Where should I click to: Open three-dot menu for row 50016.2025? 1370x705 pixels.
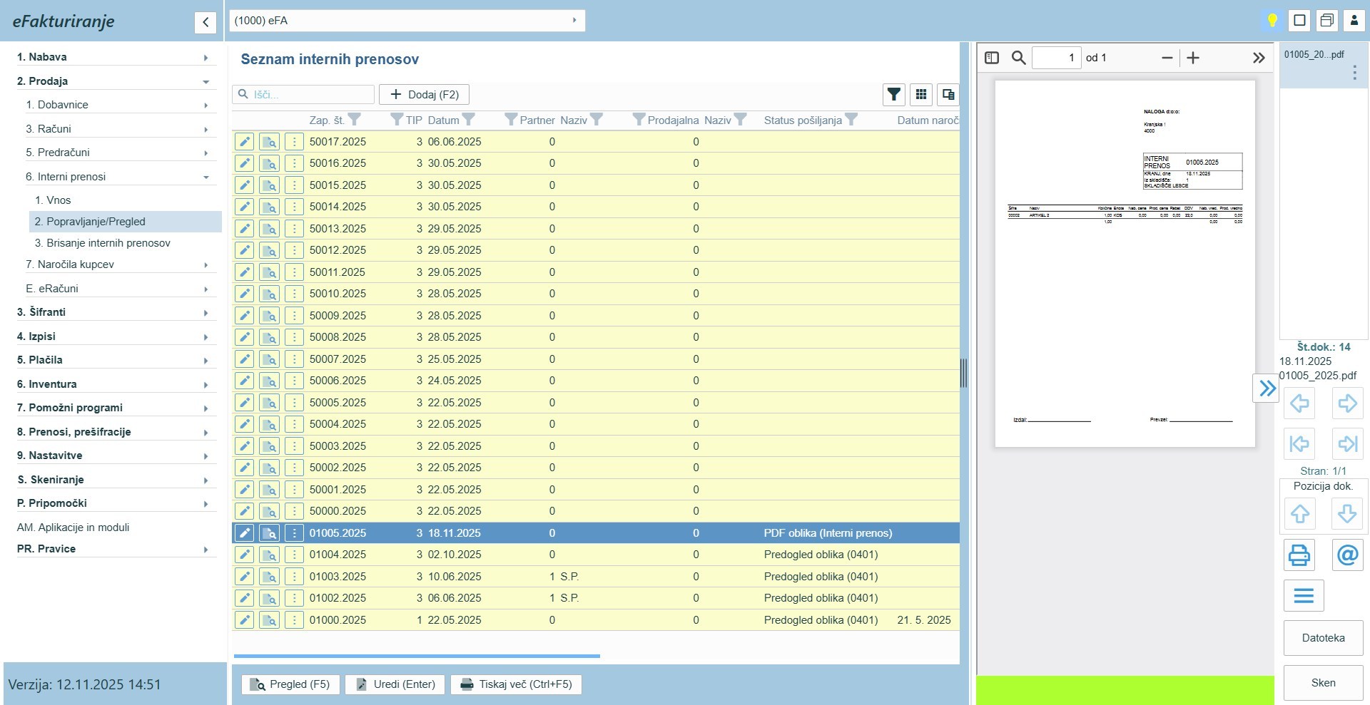coord(294,163)
